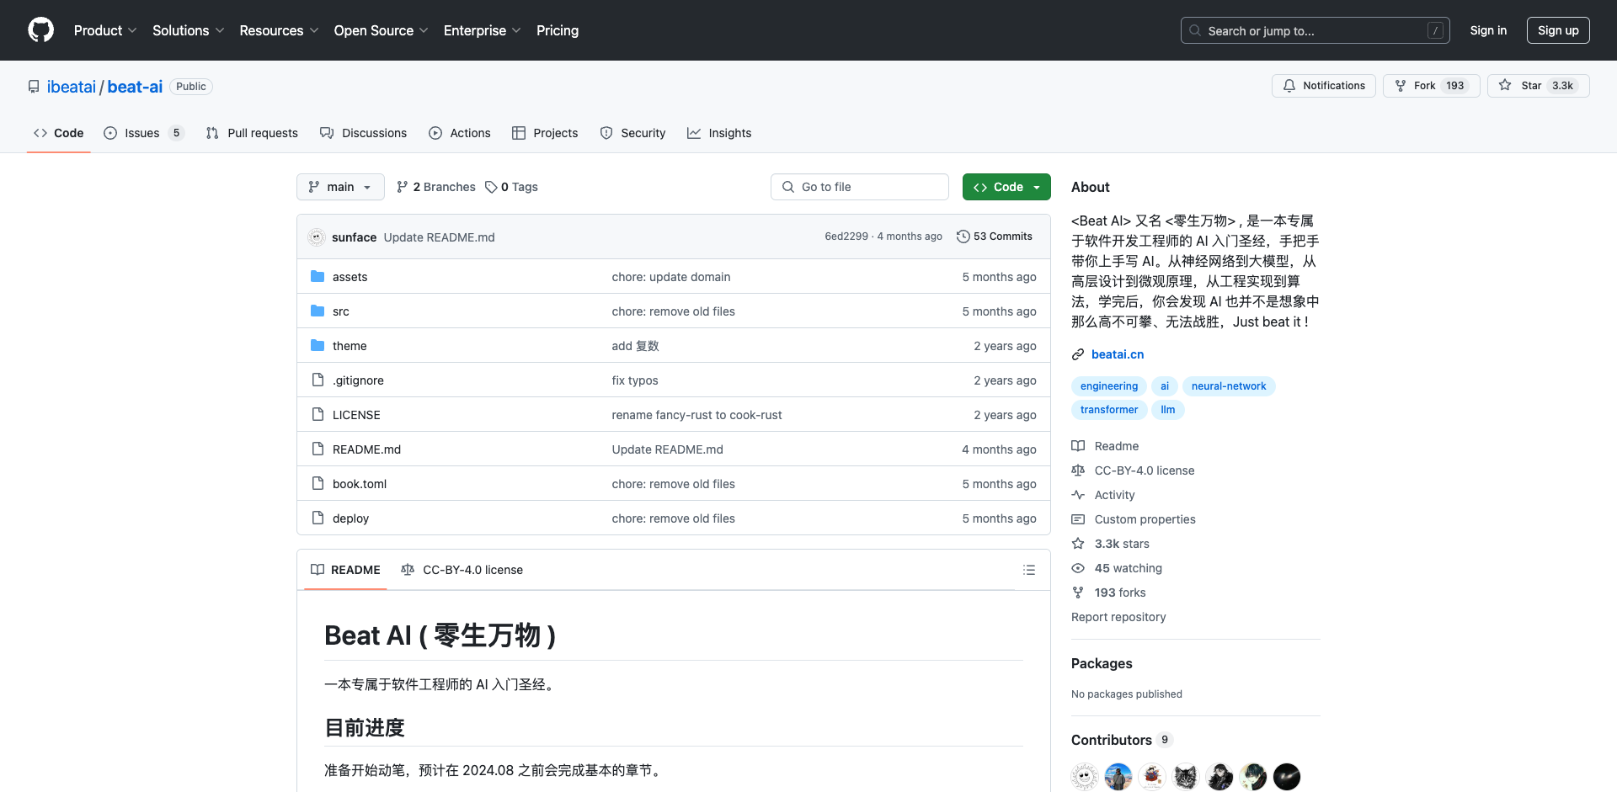The height and width of the screenshot is (792, 1617).
Task: Switch to the Issues tab
Action: click(x=143, y=133)
